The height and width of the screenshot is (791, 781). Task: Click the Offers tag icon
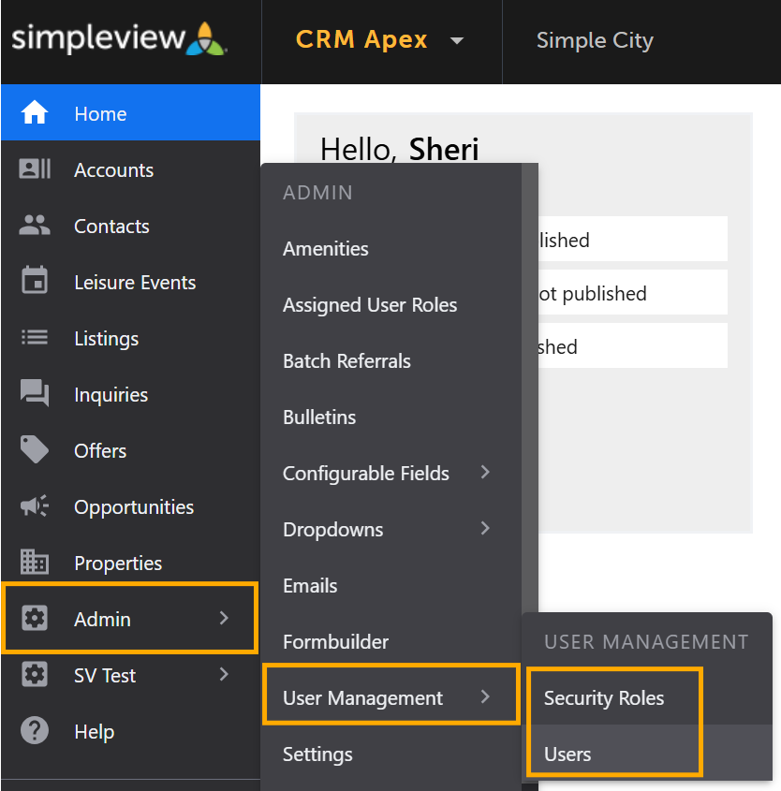pos(35,449)
